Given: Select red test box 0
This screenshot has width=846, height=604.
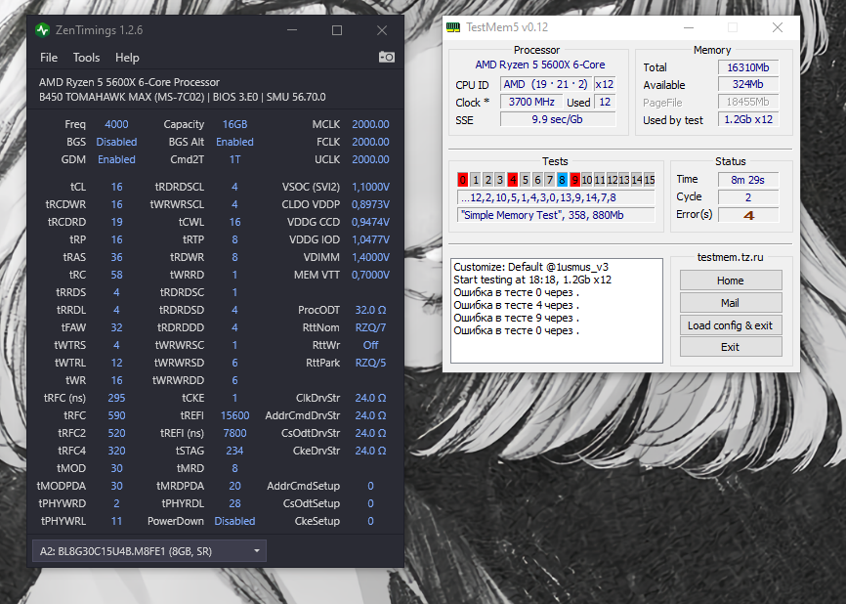Looking at the screenshot, I should (x=462, y=180).
